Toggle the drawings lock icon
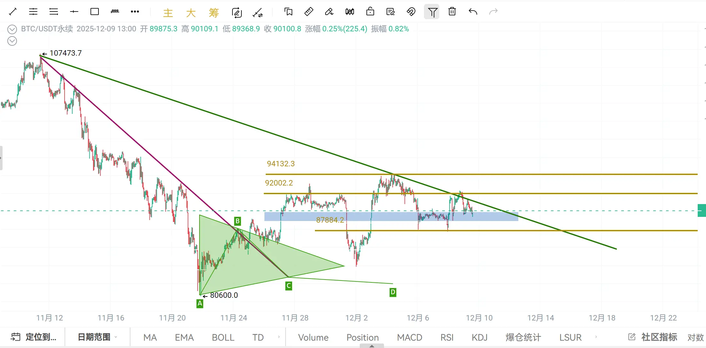706x348 pixels. [x=370, y=12]
